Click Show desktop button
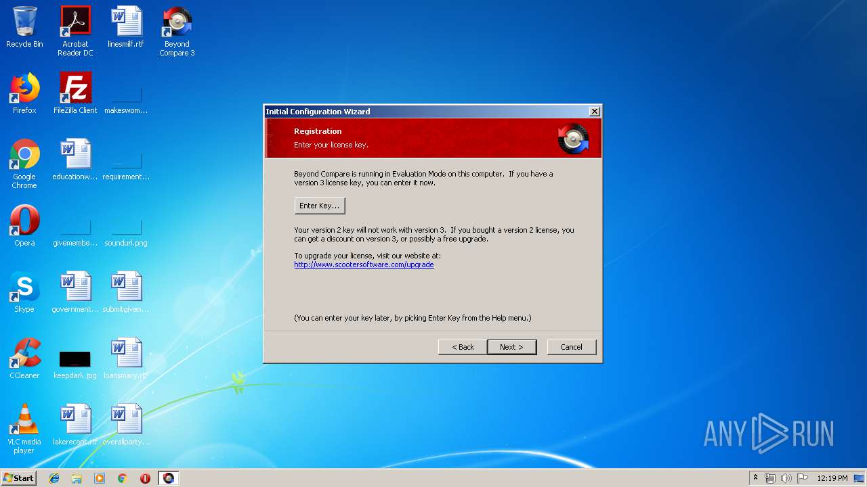This screenshot has height=487, width=867. pos(860,478)
